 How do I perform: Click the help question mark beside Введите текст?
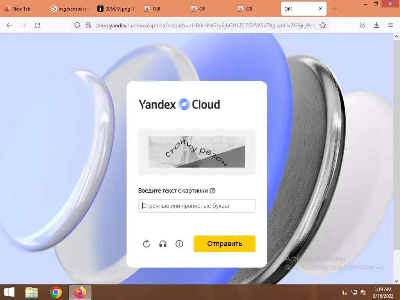click(212, 191)
